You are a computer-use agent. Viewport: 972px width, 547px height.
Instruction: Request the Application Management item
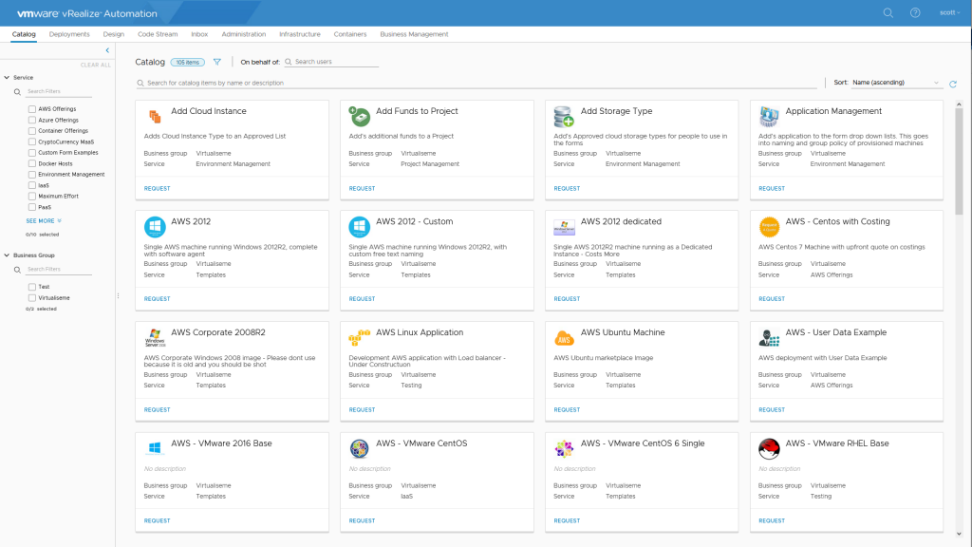pos(772,189)
